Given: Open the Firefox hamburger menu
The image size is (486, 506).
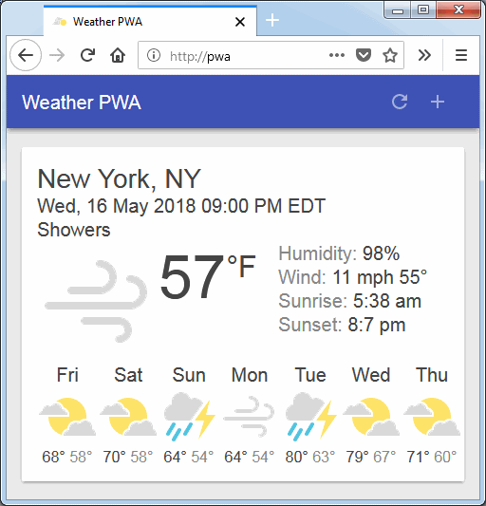Looking at the screenshot, I should pos(461,55).
